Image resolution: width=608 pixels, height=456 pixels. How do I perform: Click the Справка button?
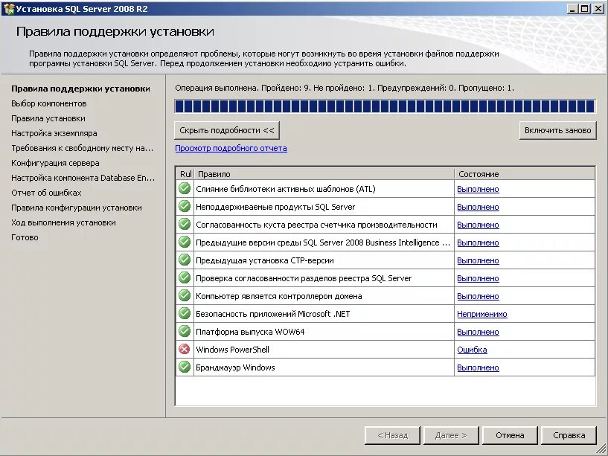point(569,435)
